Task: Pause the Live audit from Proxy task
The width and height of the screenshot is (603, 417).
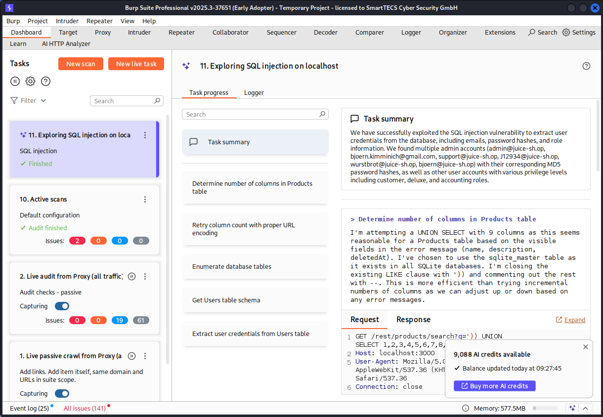Action: pyautogui.click(x=131, y=276)
